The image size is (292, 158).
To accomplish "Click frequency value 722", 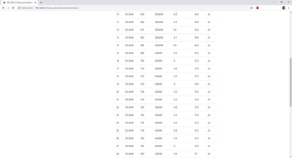I will tap(142, 76).
